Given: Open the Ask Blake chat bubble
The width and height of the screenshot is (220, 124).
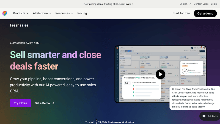Looking at the screenshot, I should point(210,116).
